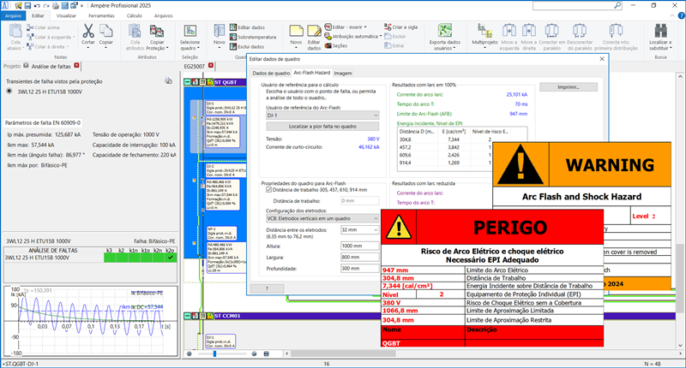Expand the Cortar dropdown arrow
The image size is (686, 368).
click(88, 47)
